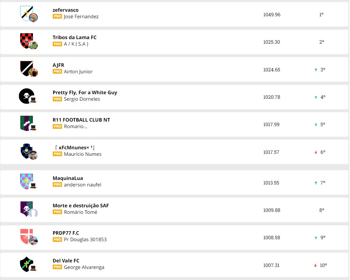
Task: Click the R11 FOOTBALL CLUB NT shield
Action: click(25, 123)
